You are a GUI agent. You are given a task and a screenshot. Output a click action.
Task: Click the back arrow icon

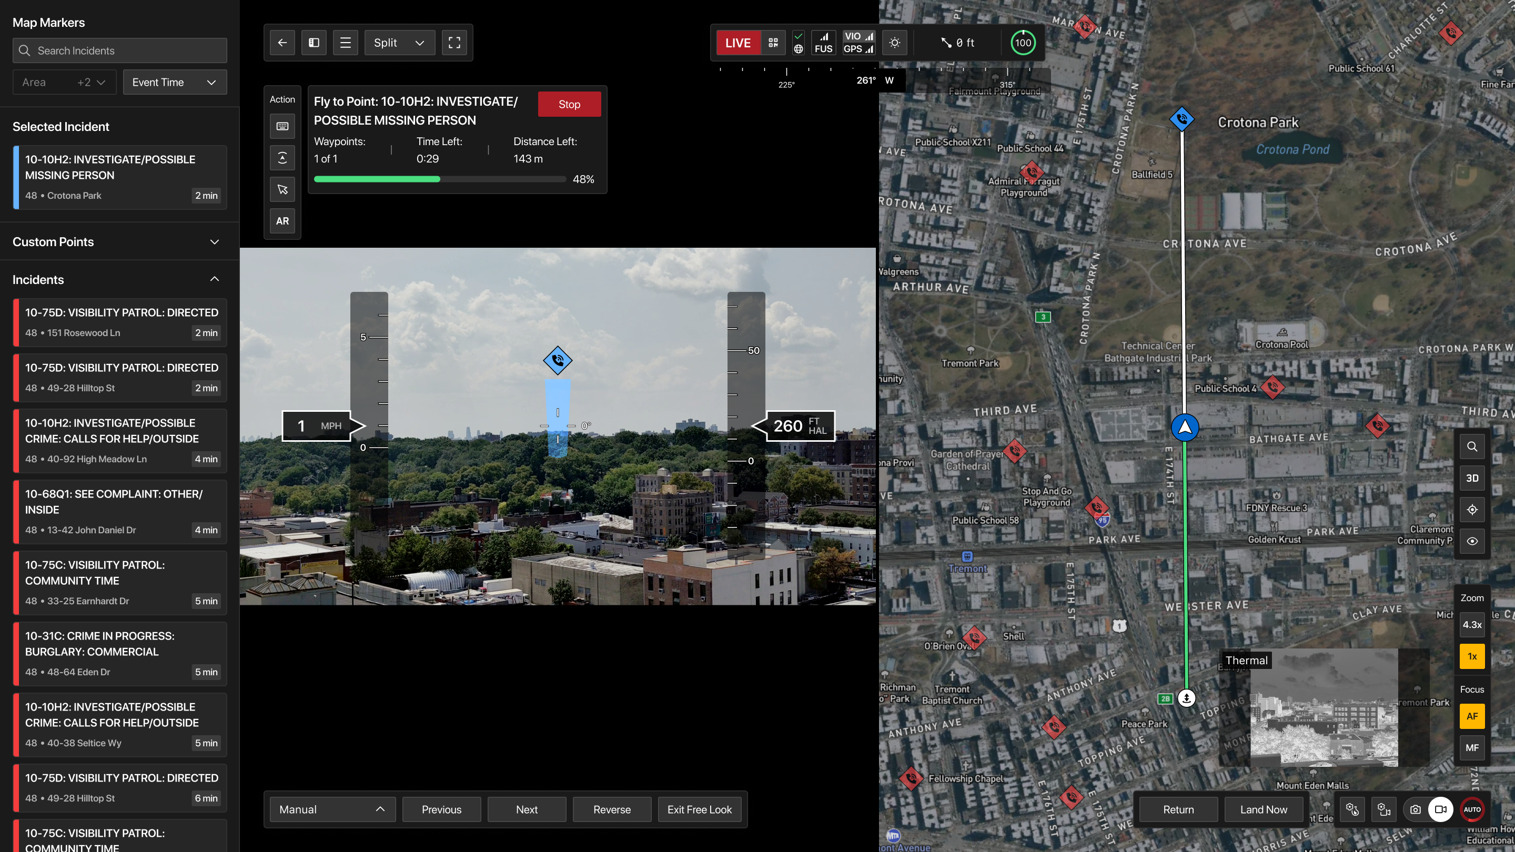282,42
